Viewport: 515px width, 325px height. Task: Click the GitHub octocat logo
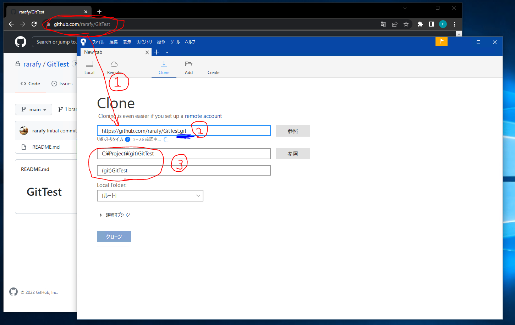tap(21, 42)
